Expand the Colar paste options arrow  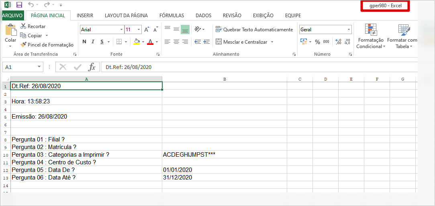[10, 46]
